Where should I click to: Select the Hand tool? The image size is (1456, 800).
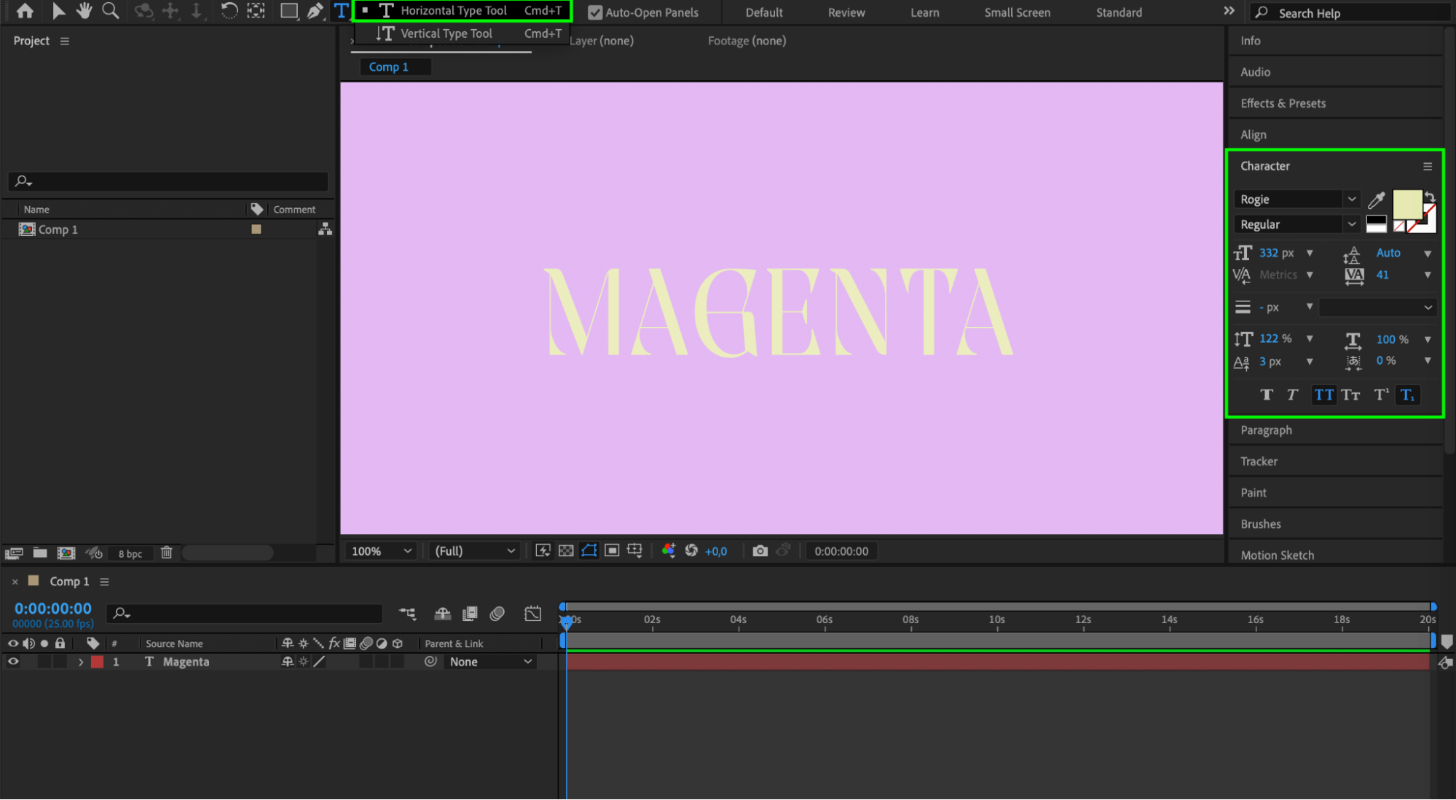click(84, 11)
